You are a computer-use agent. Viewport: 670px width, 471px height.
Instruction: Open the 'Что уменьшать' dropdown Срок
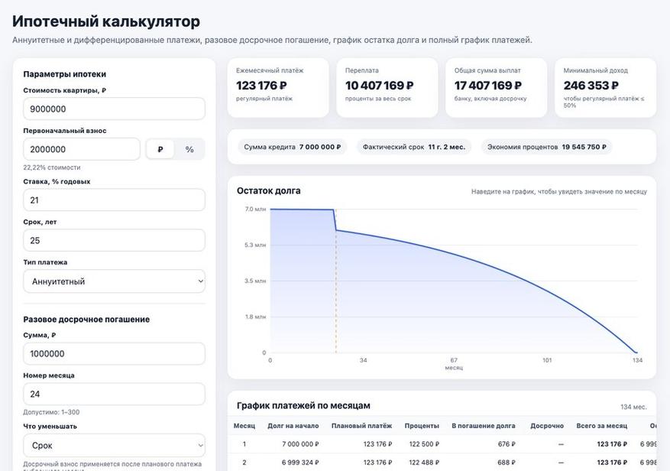point(114,445)
